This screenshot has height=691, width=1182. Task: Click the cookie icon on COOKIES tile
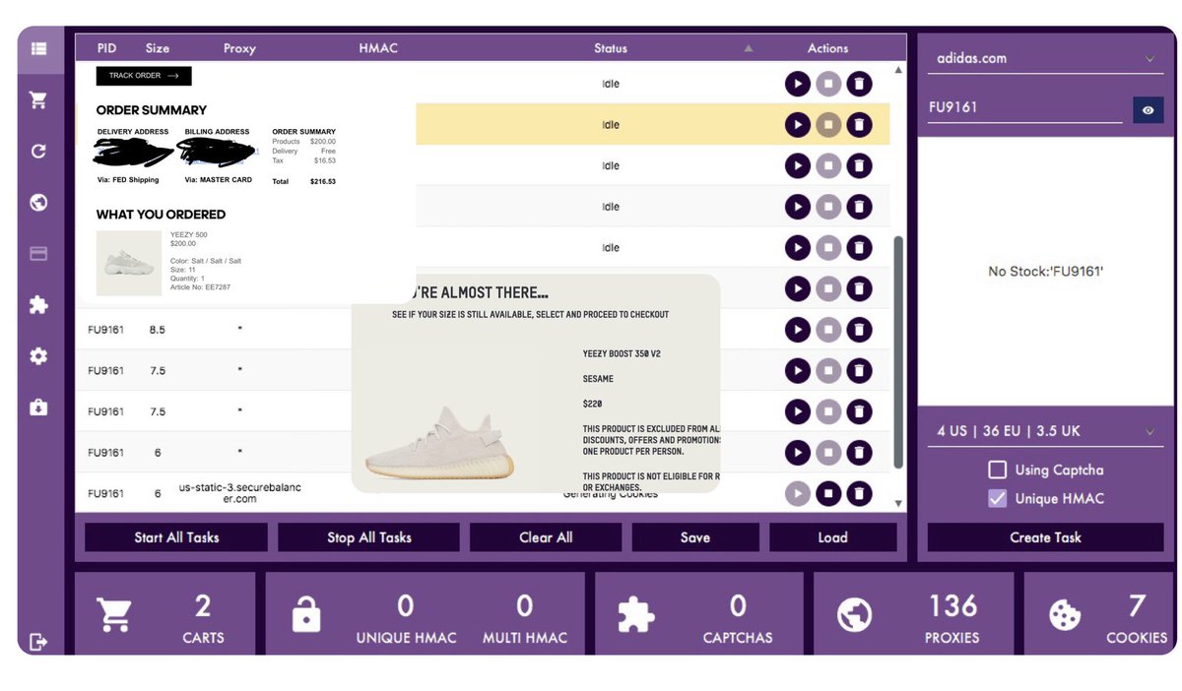click(x=1064, y=615)
